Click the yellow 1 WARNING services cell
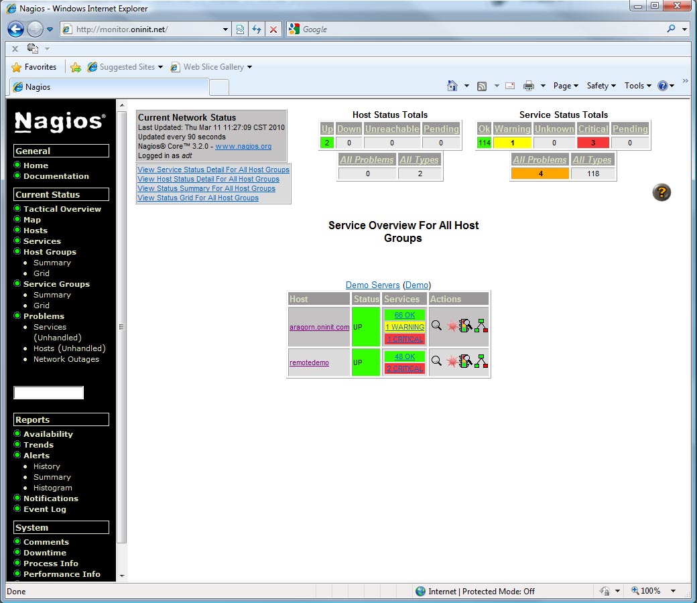This screenshot has width=697, height=603. click(x=405, y=327)
